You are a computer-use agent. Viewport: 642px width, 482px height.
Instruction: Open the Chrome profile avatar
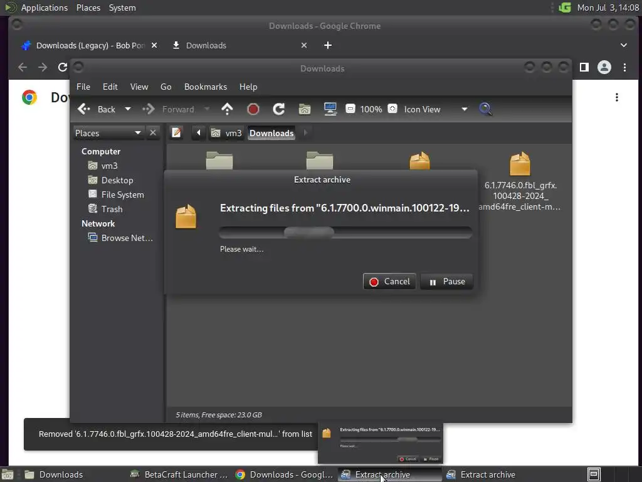(x=604, y=67)
